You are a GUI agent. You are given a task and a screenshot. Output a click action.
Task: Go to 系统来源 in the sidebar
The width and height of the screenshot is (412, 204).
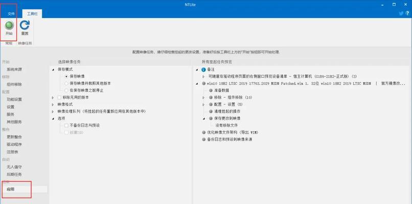click(14, 69)
